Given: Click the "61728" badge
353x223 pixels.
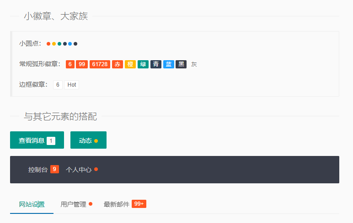Looking at the screenshot, I should pyautogui.click(x=100, y=64).
